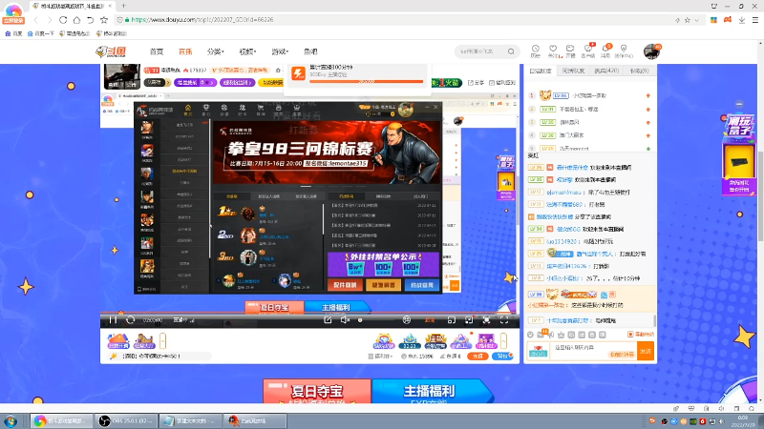Enable the player's web fullscreen mode
Image resolution: width=764 pixels, height=429 pixels.
[x=486, y=320]
